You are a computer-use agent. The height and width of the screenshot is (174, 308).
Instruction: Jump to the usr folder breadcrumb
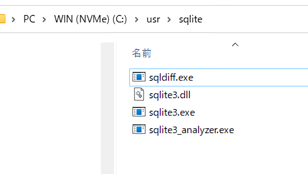click(153, 19)
